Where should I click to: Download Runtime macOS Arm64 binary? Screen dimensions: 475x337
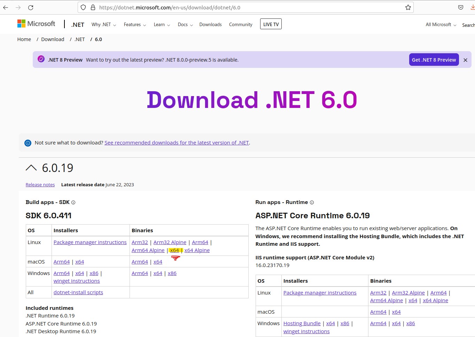378,312
